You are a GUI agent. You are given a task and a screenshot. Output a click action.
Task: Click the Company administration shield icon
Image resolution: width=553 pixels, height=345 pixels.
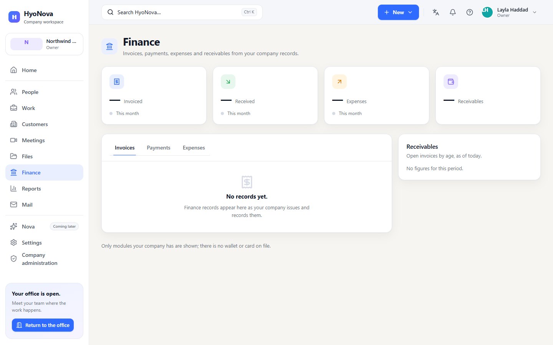point(14,259)
